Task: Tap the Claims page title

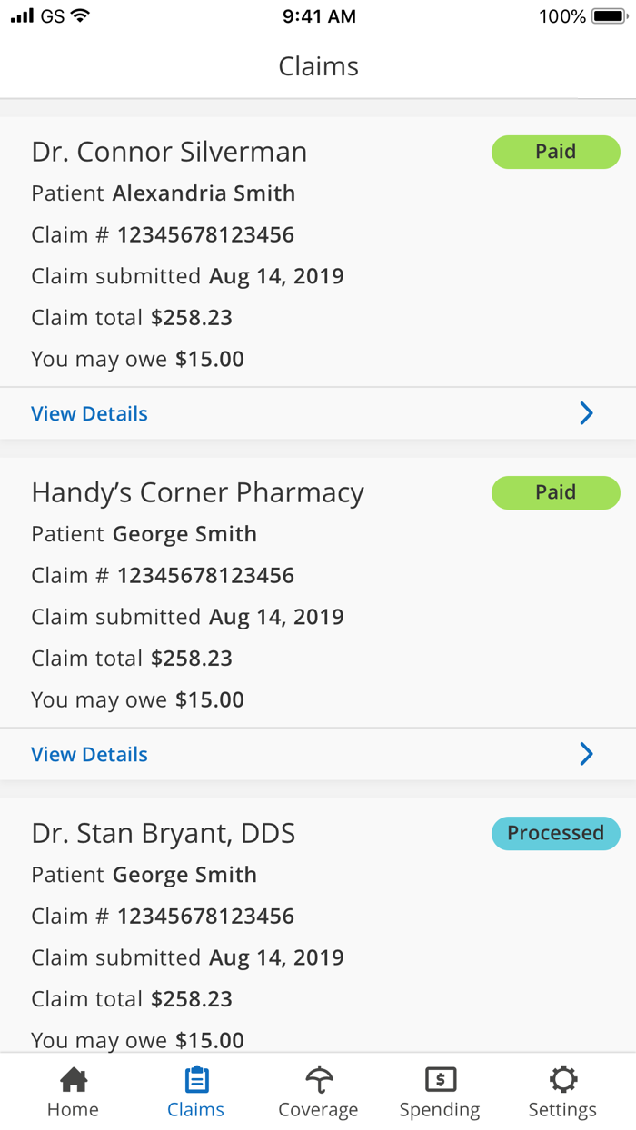Action: tap(318, 66)
